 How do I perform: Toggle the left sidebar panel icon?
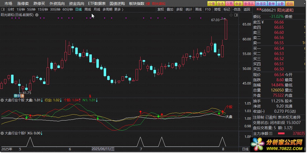(x=3, y=9)
